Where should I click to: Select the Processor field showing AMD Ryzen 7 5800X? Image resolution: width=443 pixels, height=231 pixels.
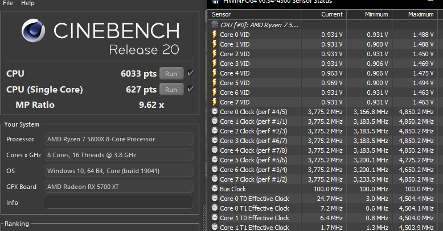pos(118,139)
